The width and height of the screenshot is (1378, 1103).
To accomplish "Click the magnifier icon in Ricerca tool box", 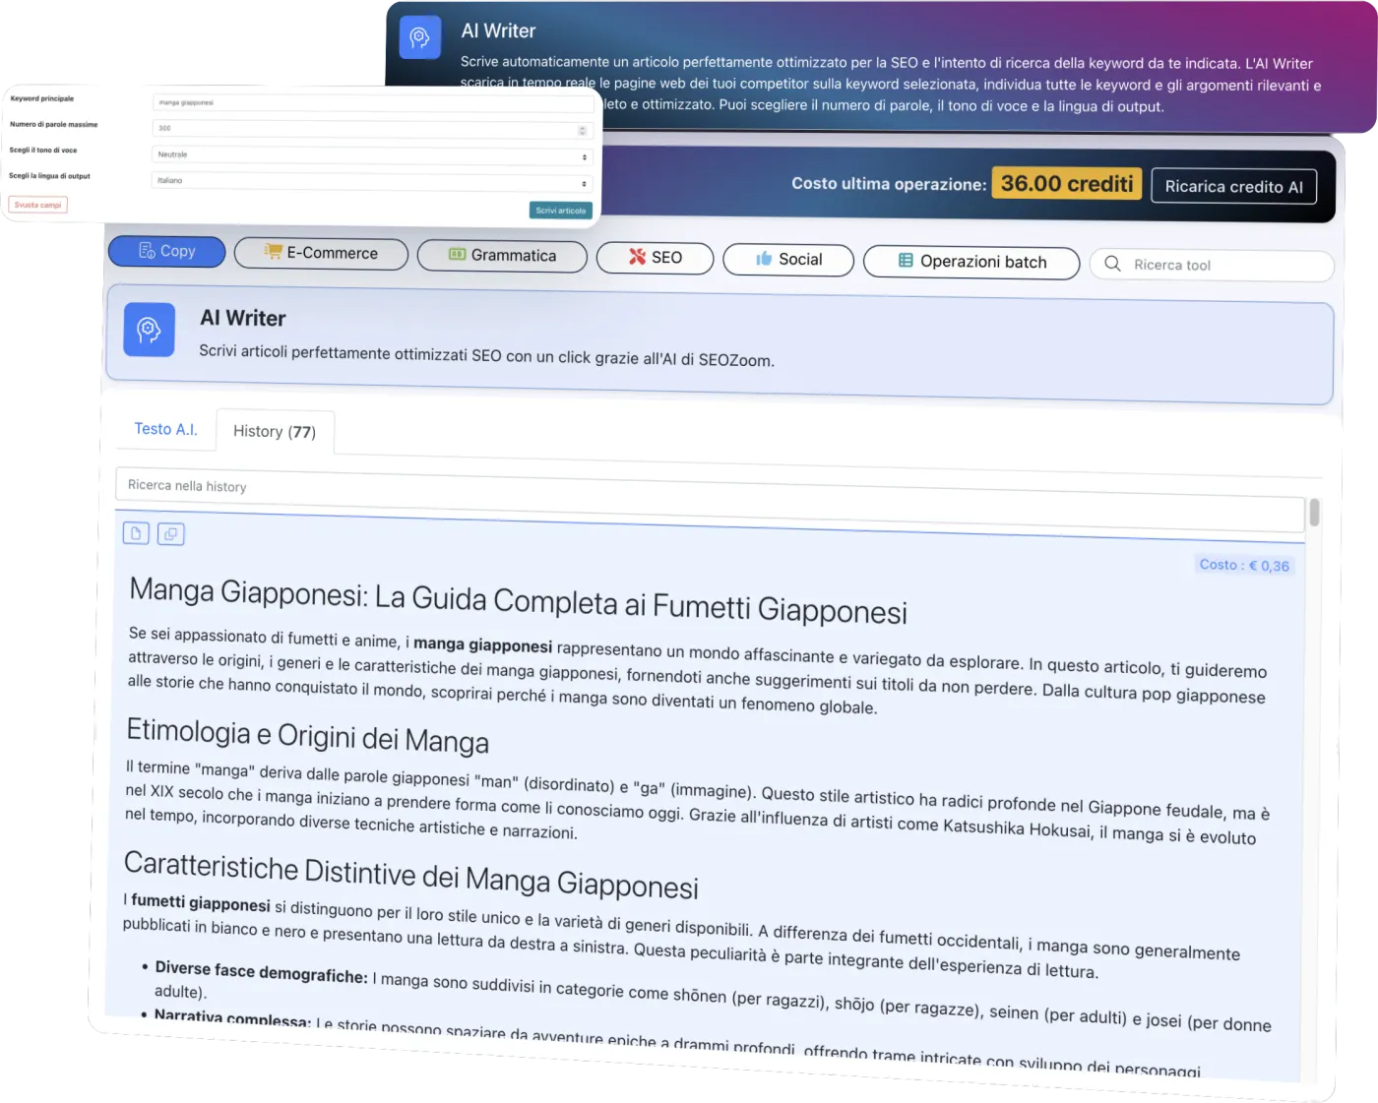I will tap(1113, 264).
